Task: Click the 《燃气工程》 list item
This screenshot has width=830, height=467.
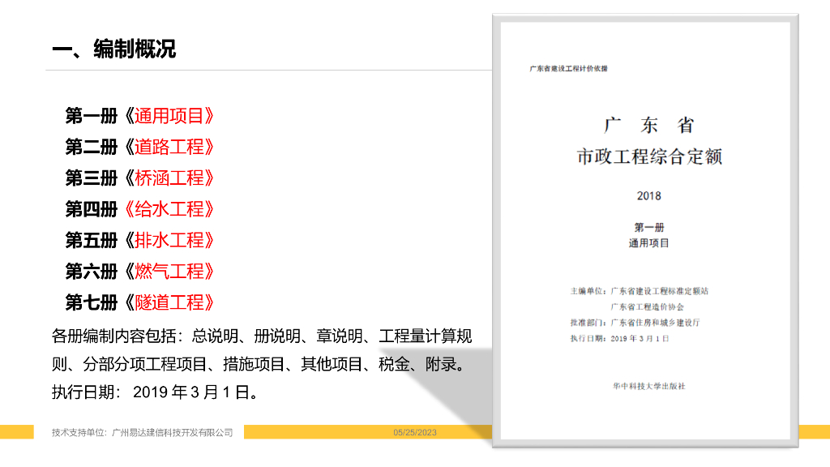Action: [x=169, y=272]
